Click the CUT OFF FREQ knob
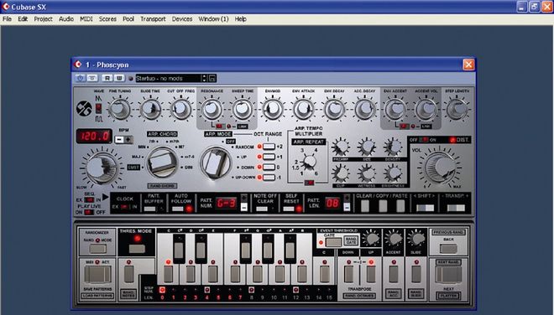 pos(181,109)
